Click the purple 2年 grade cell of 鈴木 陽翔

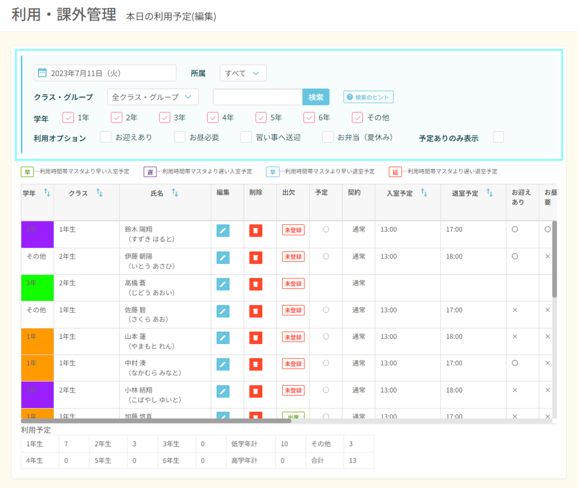(37, 235)
